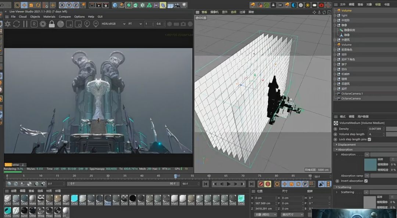The width and height of the screenshot is (397, 218).
Task: Select the OctaneCamera.1 object in the list
Action: click(x=352, y=94)
